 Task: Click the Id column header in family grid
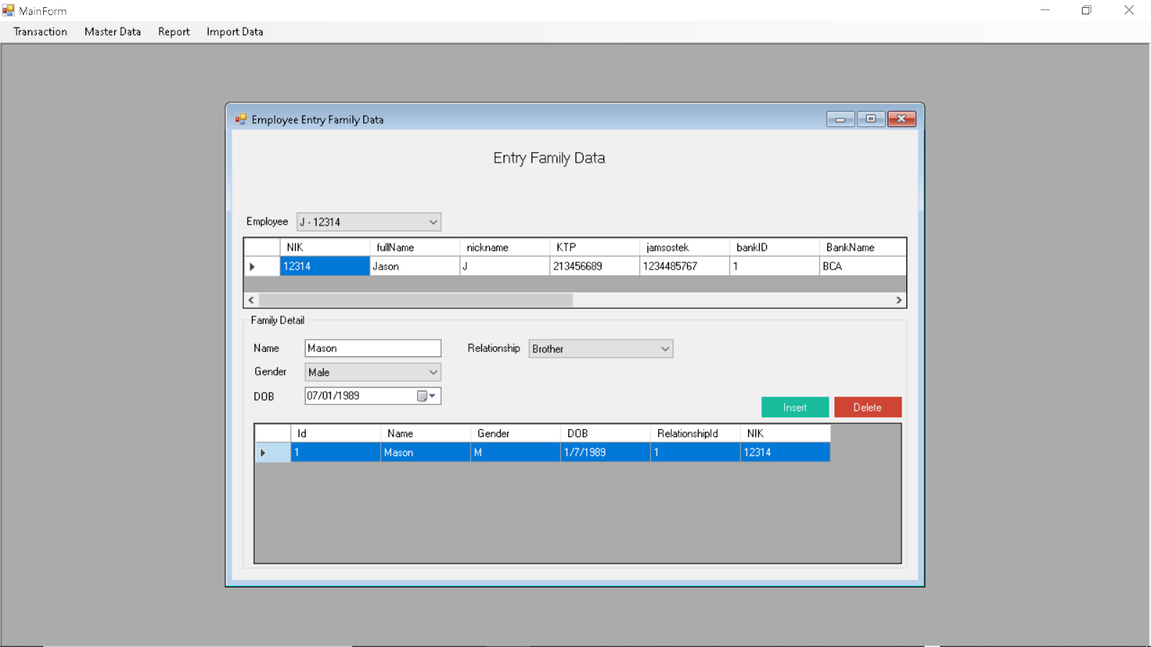335,433
